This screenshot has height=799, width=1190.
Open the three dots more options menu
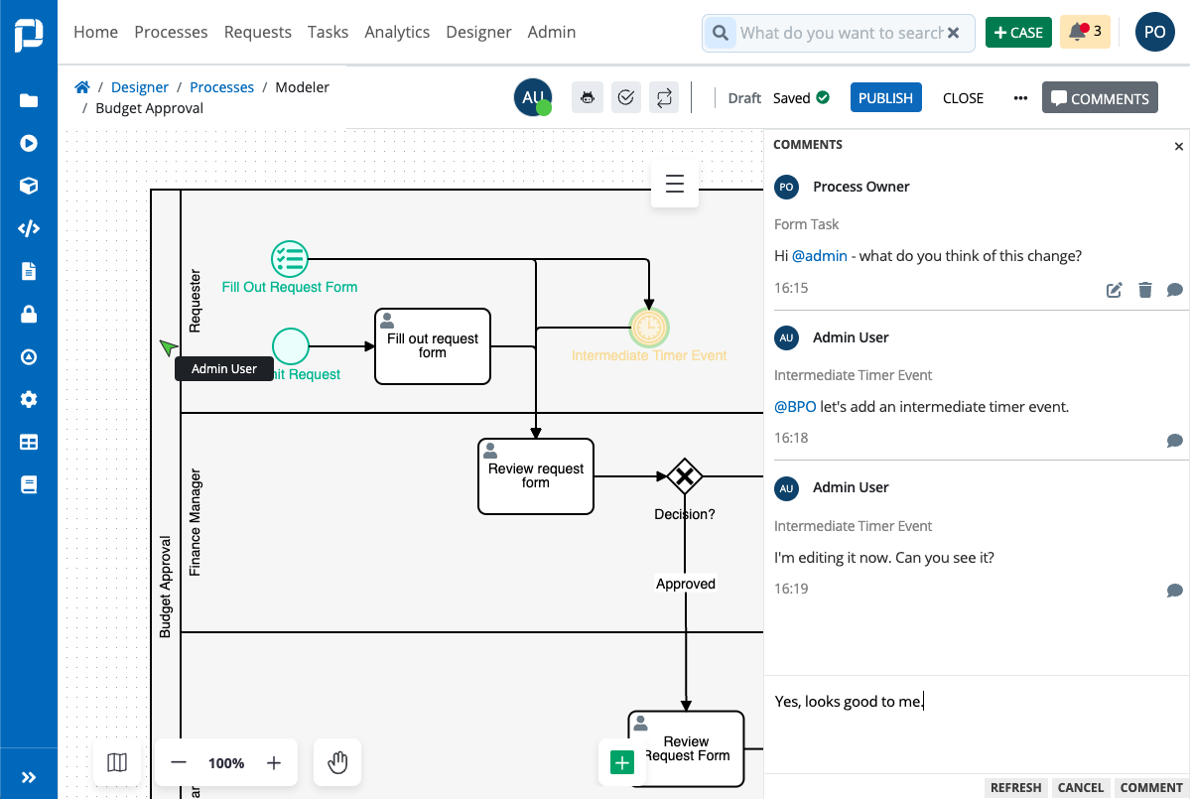coord(1020,98)
